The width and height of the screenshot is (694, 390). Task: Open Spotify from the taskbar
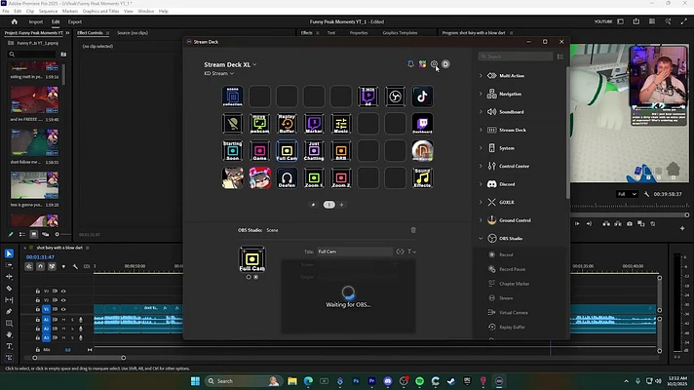[419, 381]
